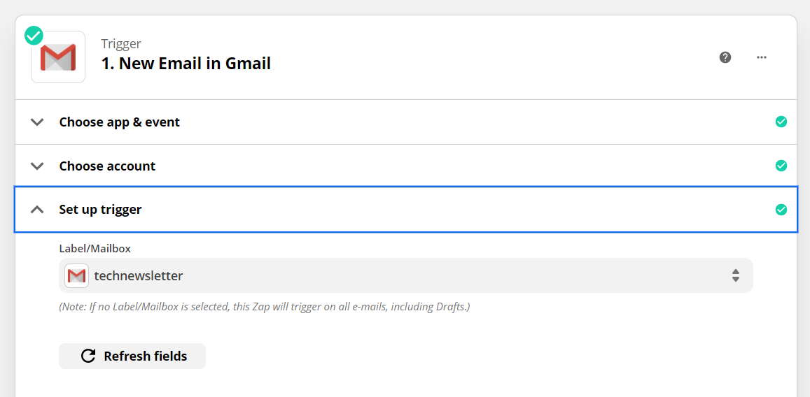Click the Label/Mailbox field label

(95, 248)
